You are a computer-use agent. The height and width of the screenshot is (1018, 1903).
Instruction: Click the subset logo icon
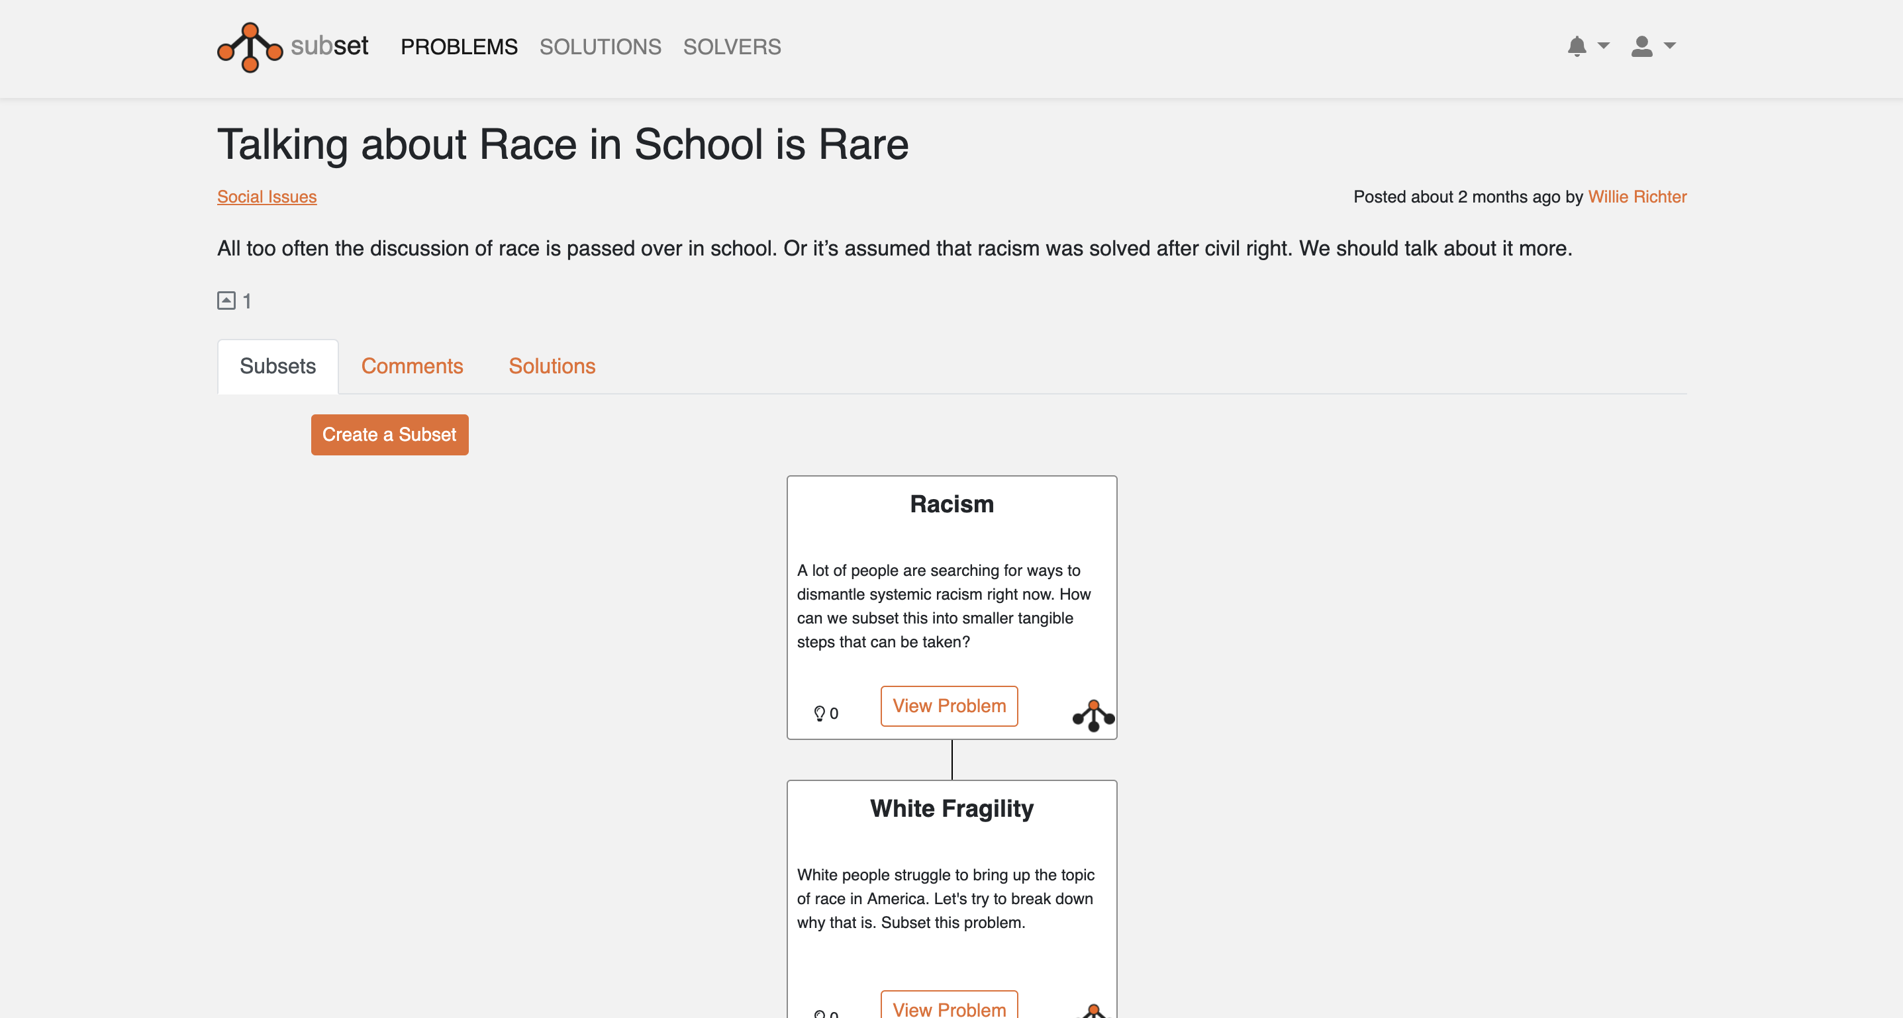point(250,47)
